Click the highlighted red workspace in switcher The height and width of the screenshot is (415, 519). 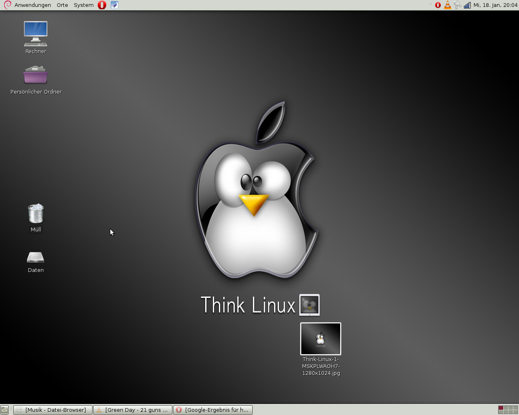(x=501, y=408)
